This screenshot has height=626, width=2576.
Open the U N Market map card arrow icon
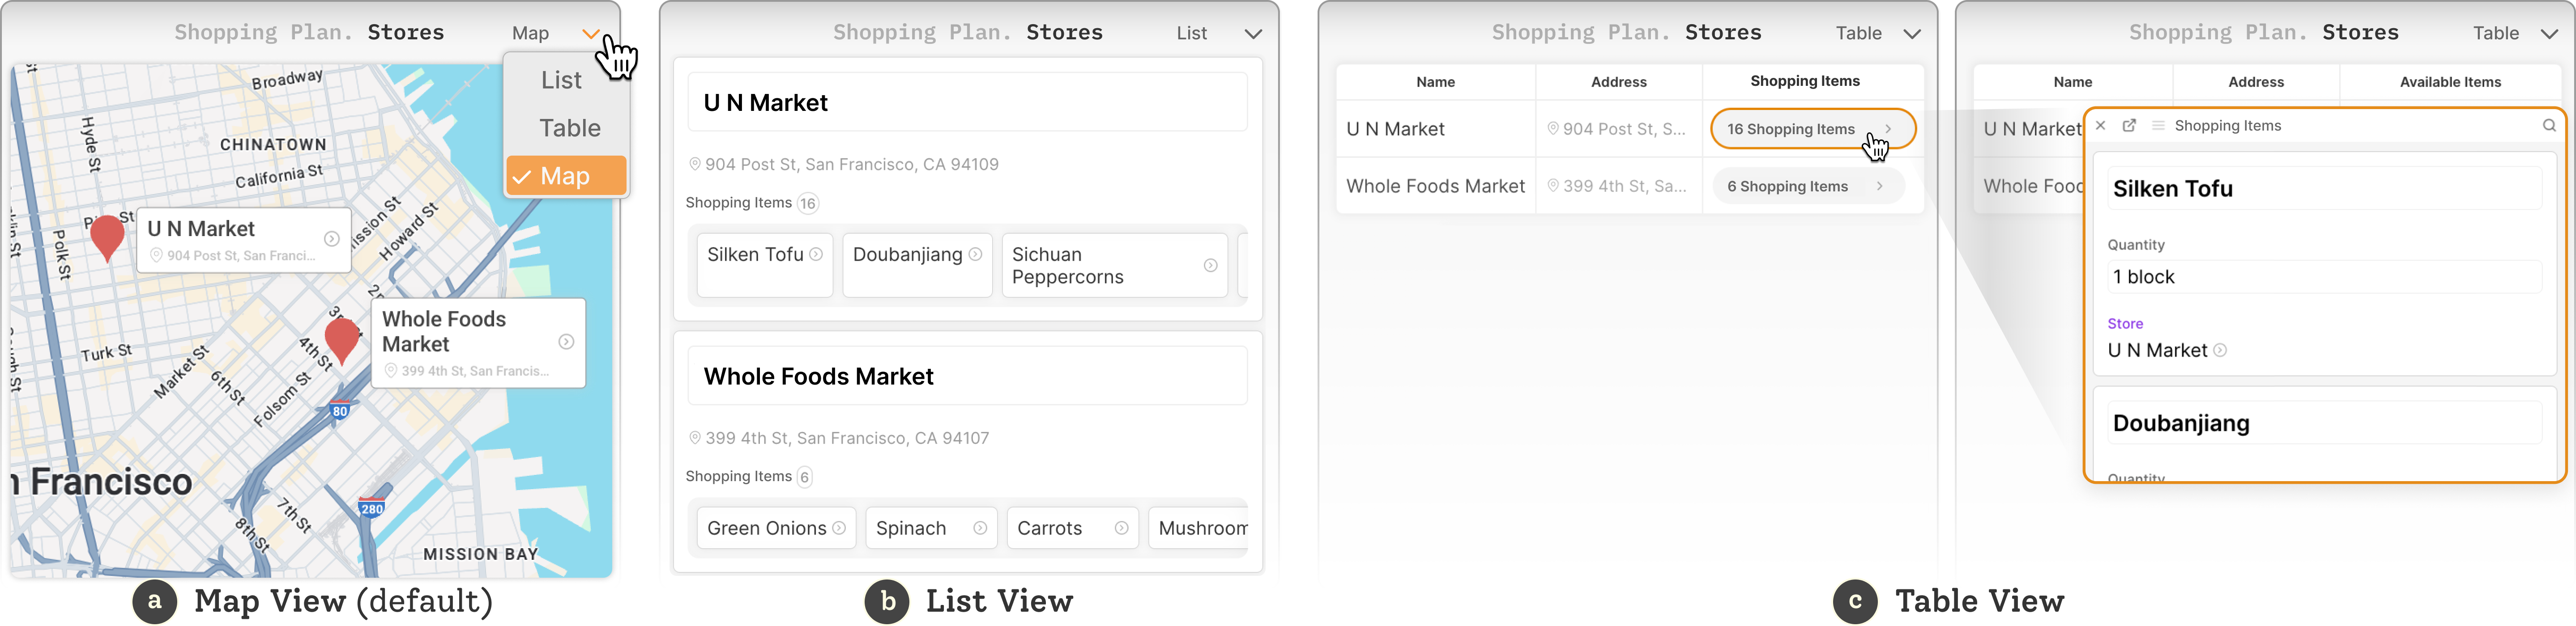tap(331, 239)
